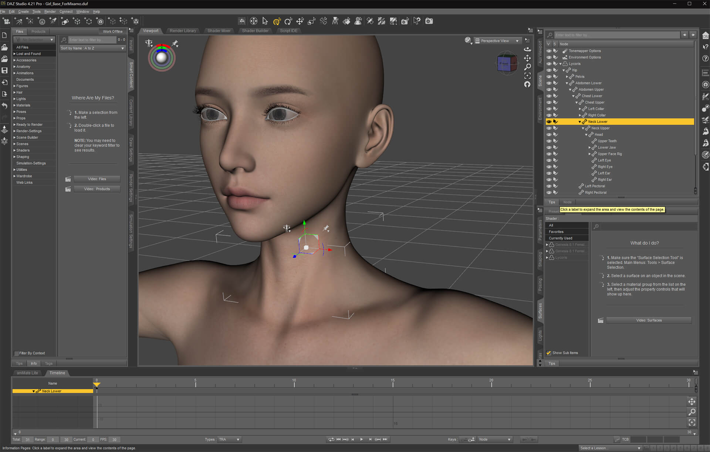This screenshot has height=452, width=710.
Task: Click the viewport Orbit control icon
Action: (528, 49)
